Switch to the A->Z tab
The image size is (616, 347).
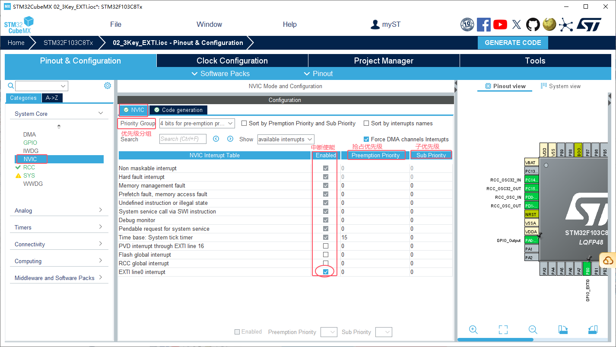(52, 98)
